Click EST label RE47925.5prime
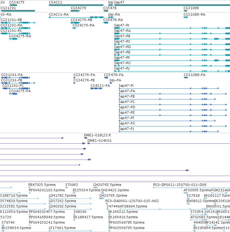The height and width of the screenshot is (232, 230). click(42, 185)
